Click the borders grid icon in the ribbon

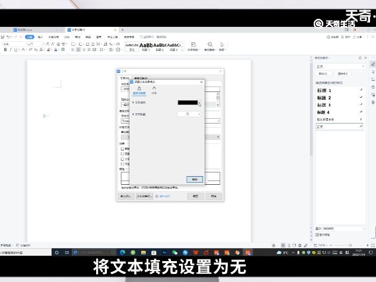click(118, 49)
